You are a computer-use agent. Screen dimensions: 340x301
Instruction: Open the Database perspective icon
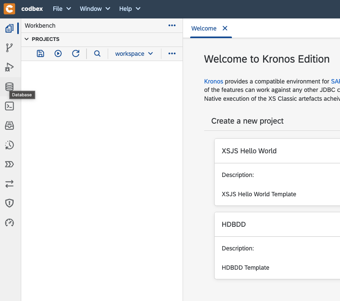[9, 87]
